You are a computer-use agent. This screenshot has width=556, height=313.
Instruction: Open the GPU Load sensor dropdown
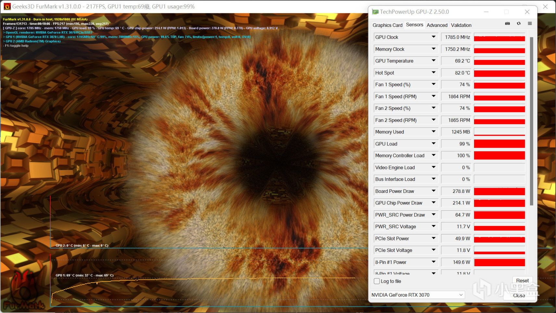(434, 144)
